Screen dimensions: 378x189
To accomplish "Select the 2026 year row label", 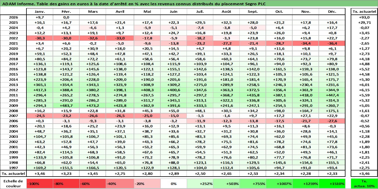I will click(x=13, y=17).
